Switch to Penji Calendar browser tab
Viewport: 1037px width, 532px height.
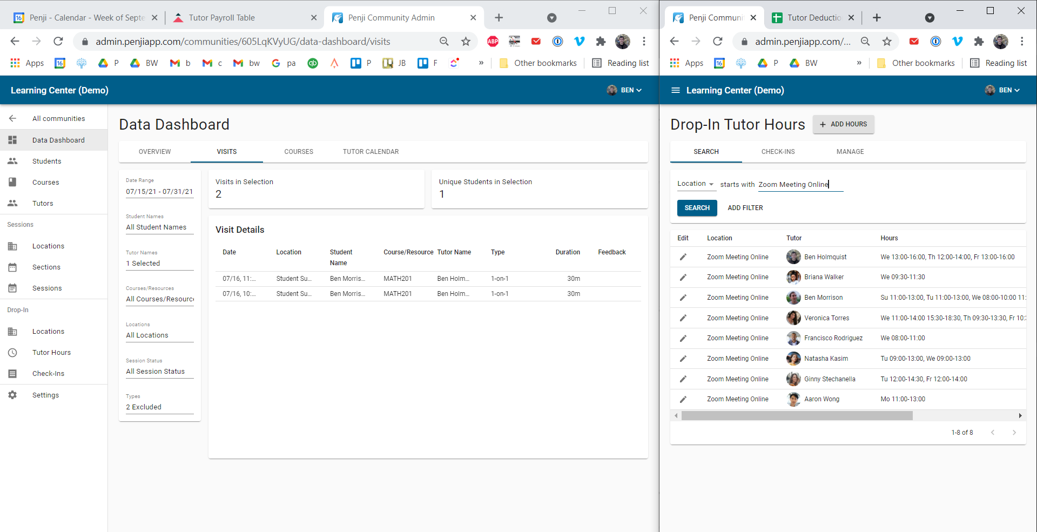point(85,18)
